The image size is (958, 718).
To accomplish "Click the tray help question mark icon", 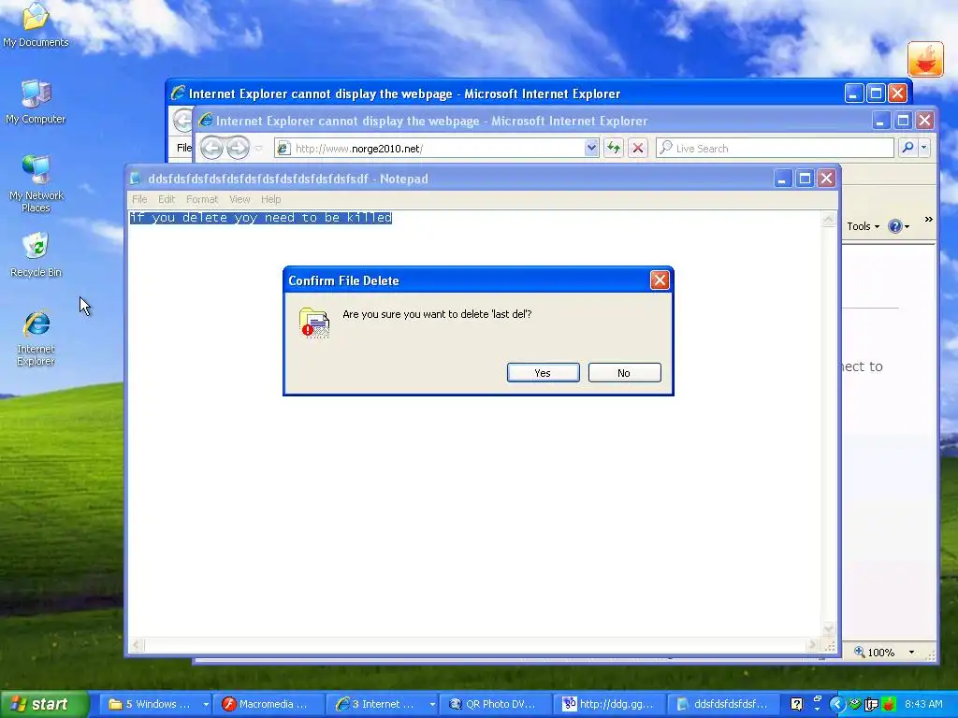I will [x=796, y=704].
